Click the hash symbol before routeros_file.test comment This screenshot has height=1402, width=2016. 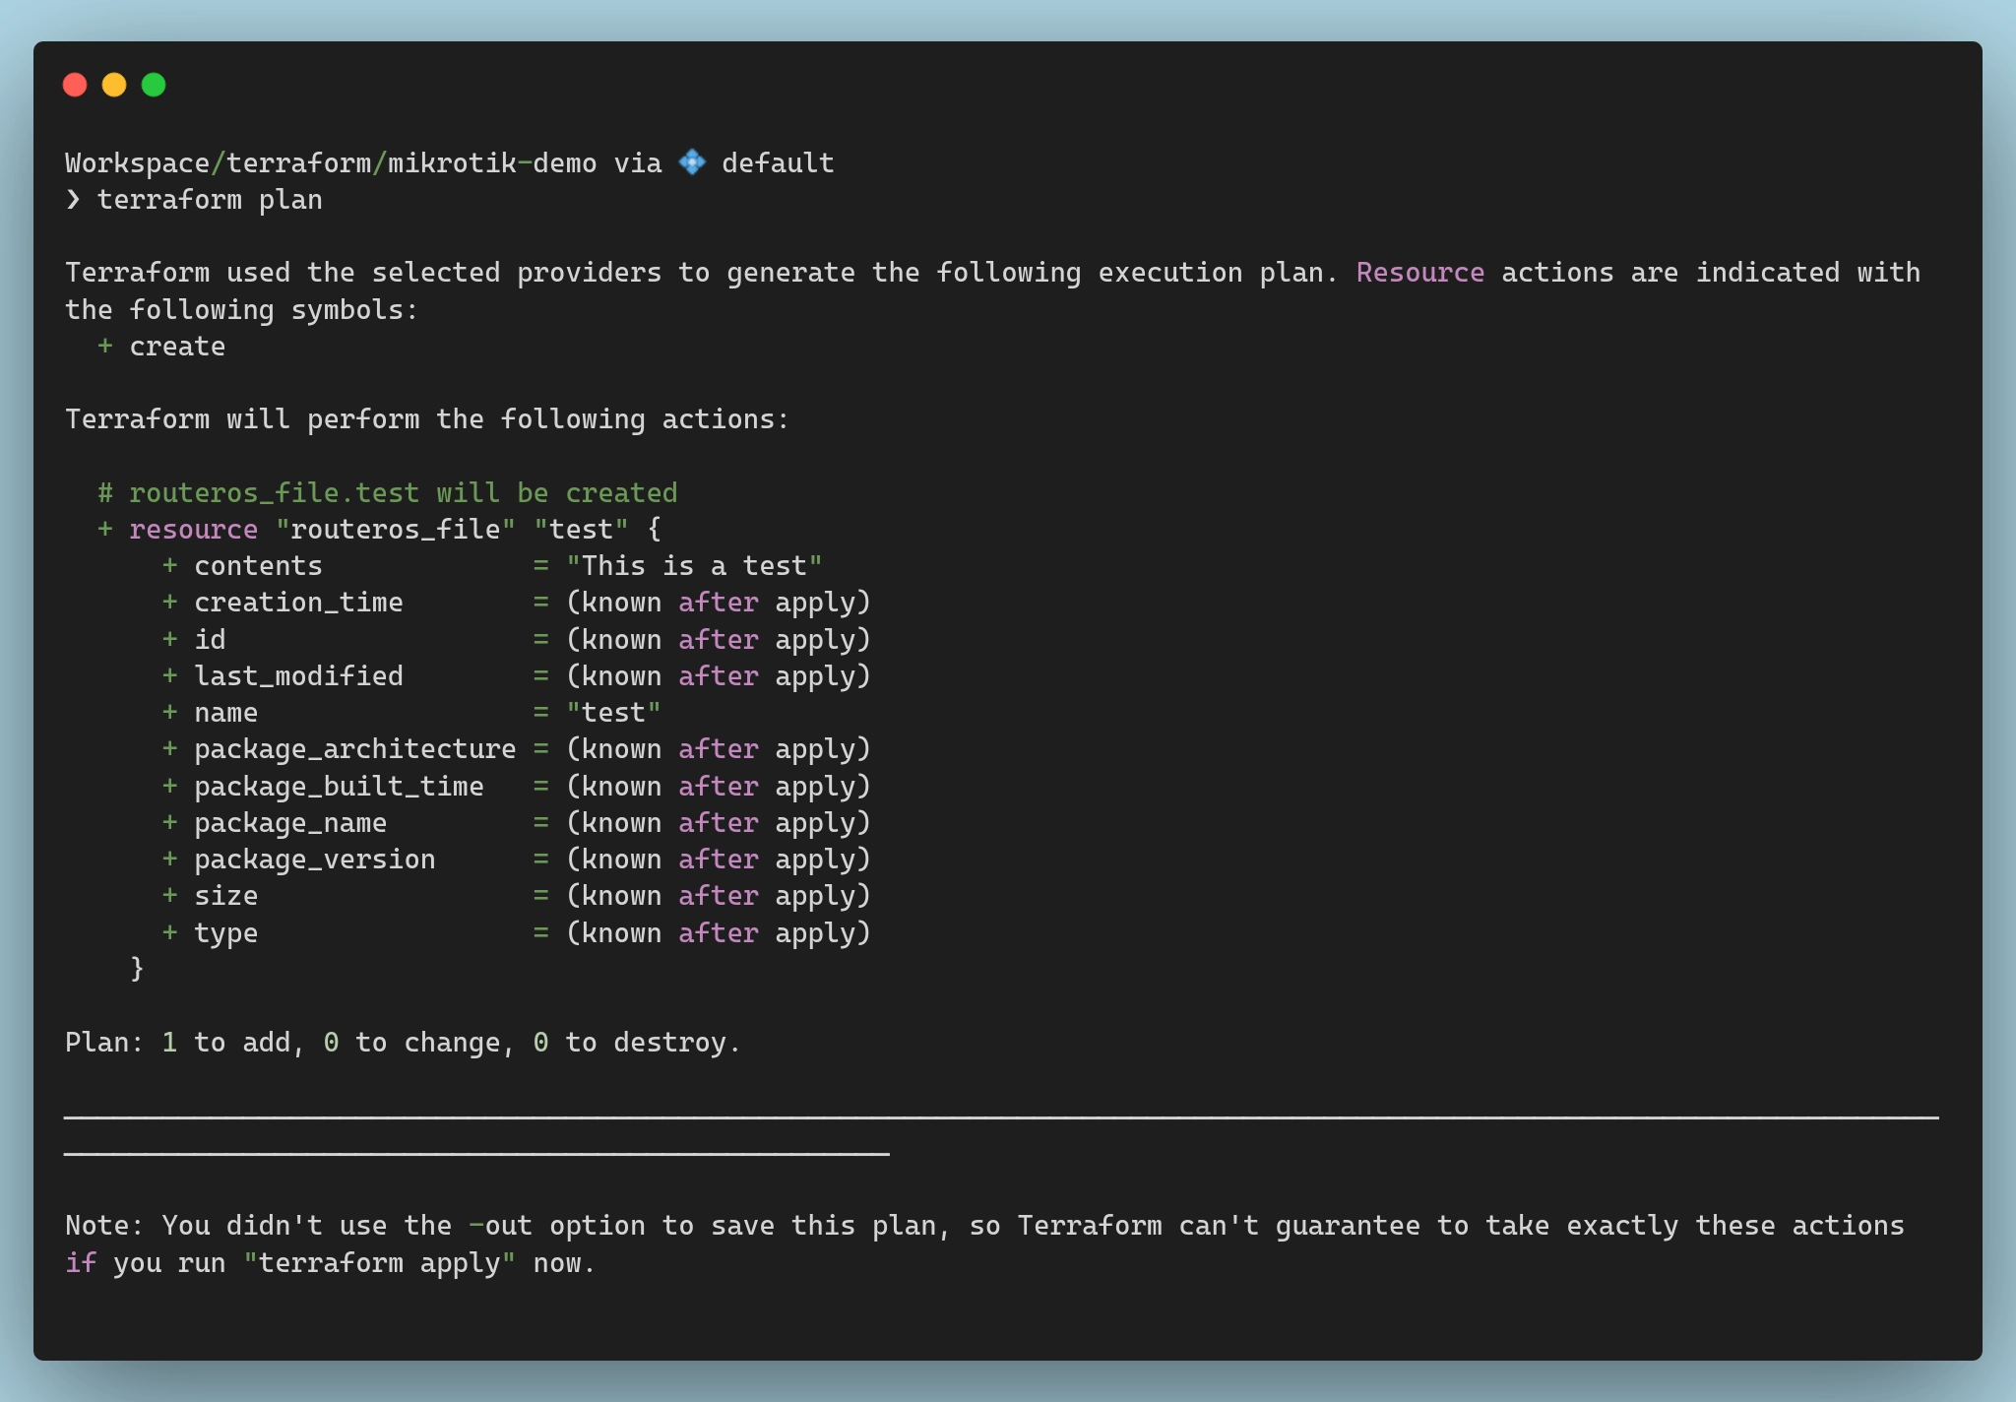[x=105, y=493]
